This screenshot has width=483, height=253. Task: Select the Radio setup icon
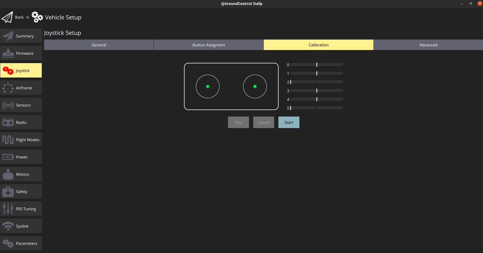click(8, 122)
